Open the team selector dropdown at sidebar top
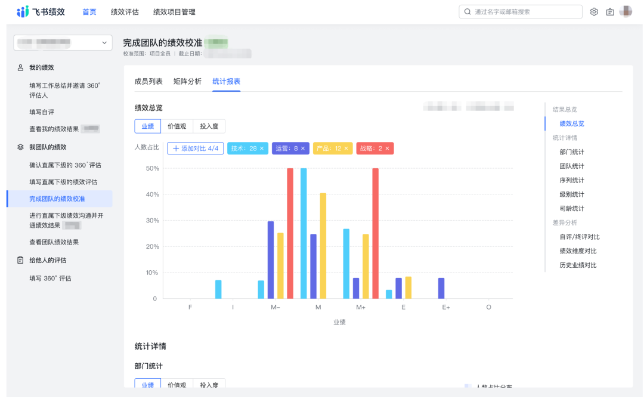 [62, 42]
